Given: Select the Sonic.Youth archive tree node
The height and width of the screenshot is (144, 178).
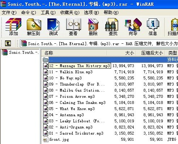Looking at the screenshot, I should [24, 52].
